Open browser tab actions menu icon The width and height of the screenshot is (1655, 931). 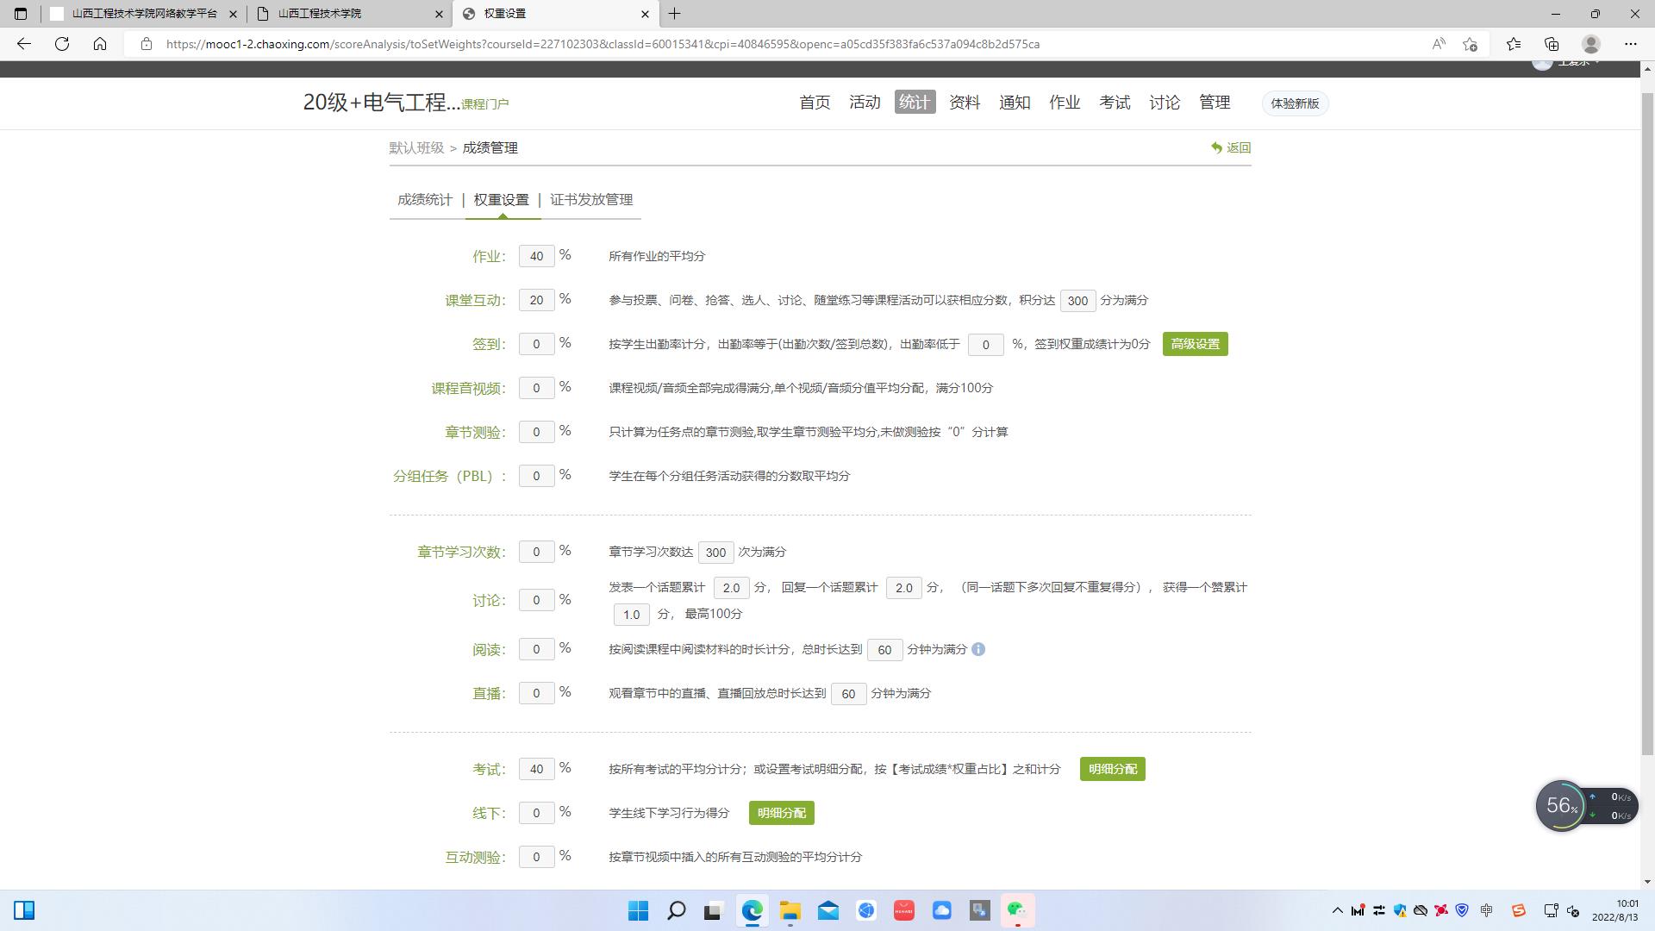pos(21,14)
